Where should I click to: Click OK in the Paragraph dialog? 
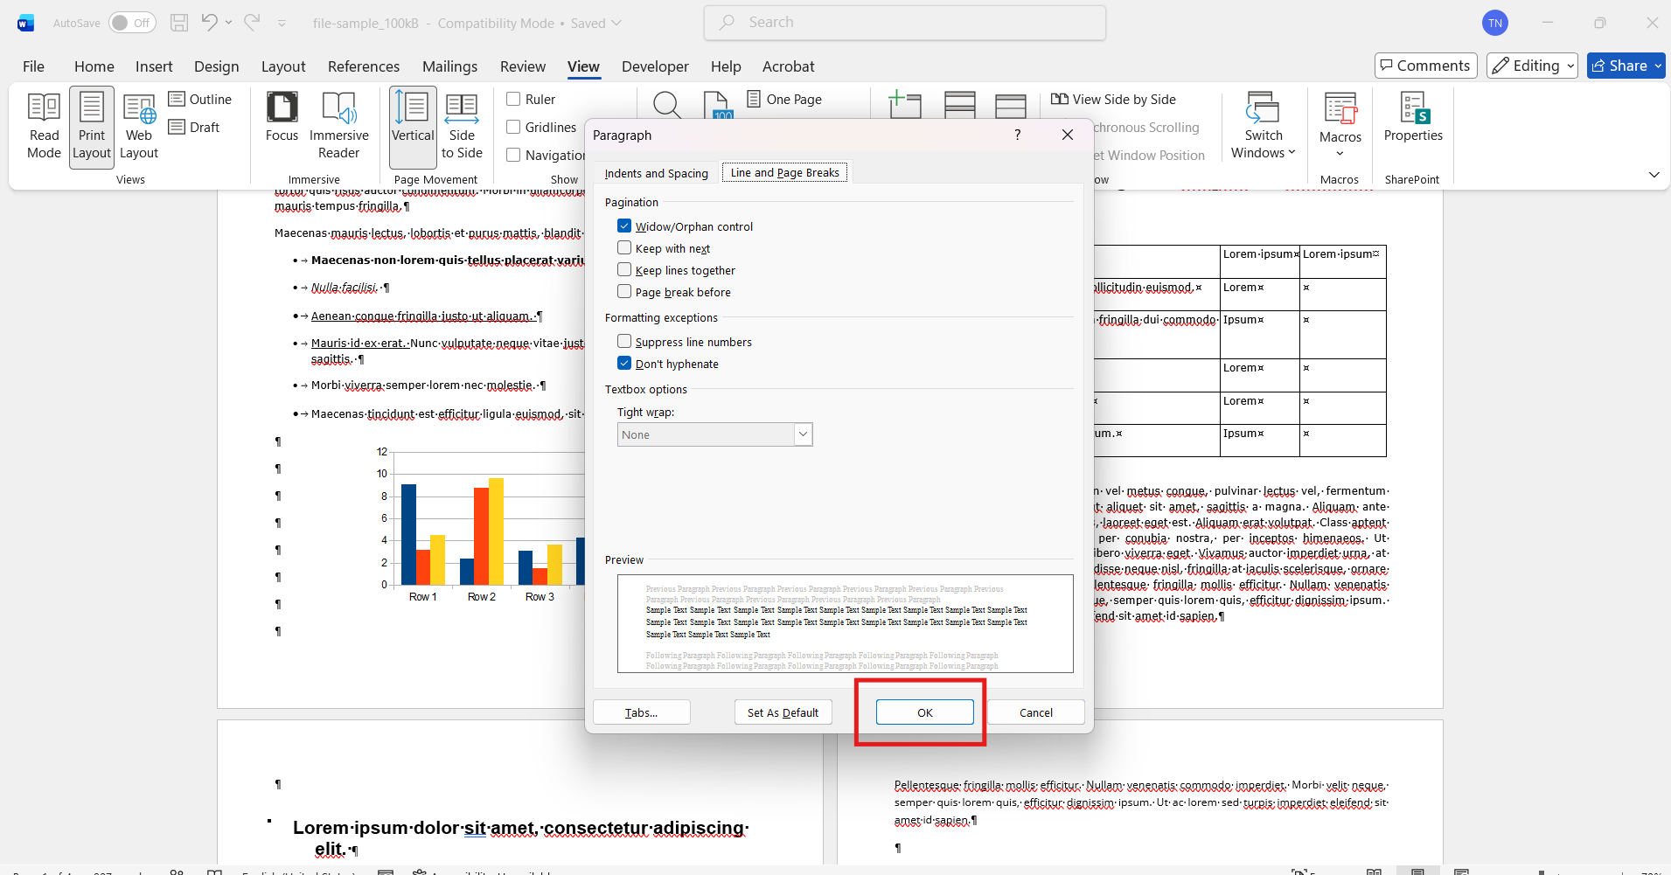925,712
